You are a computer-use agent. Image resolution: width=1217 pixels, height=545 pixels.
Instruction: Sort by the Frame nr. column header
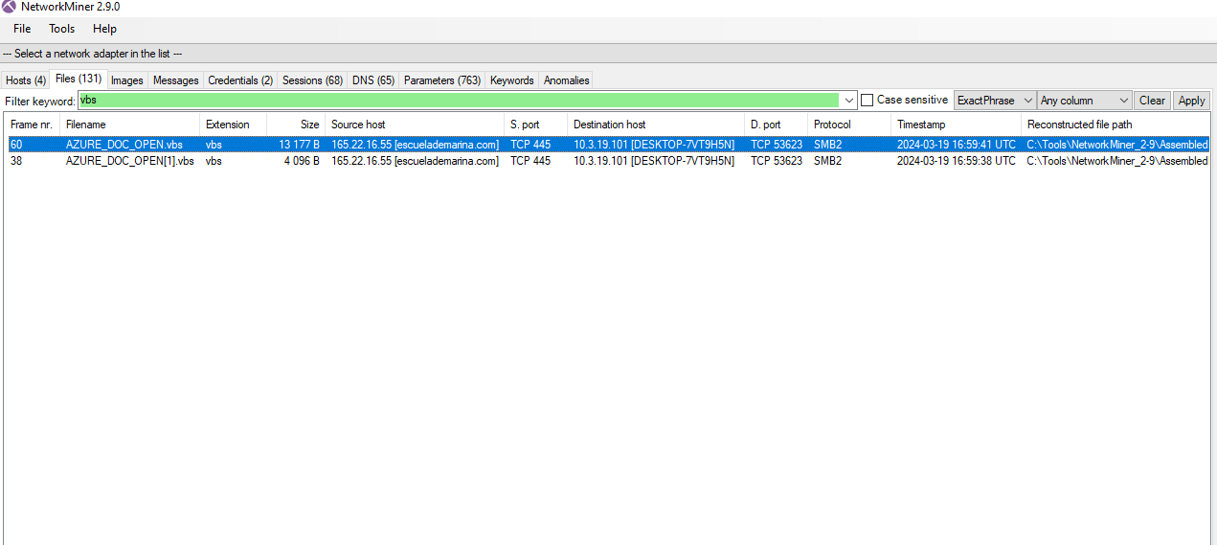tap(32, 125)
